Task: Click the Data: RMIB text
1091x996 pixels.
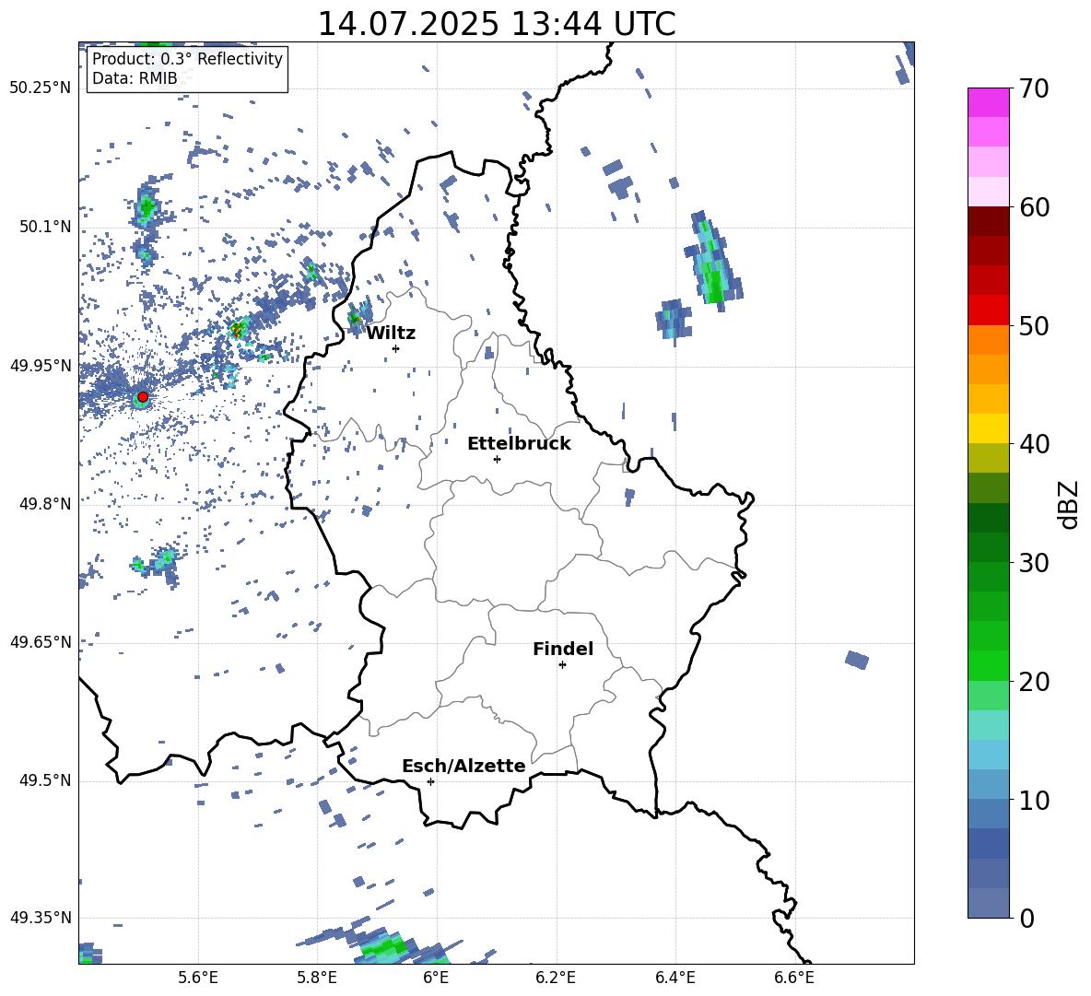Action: [135, 78]
